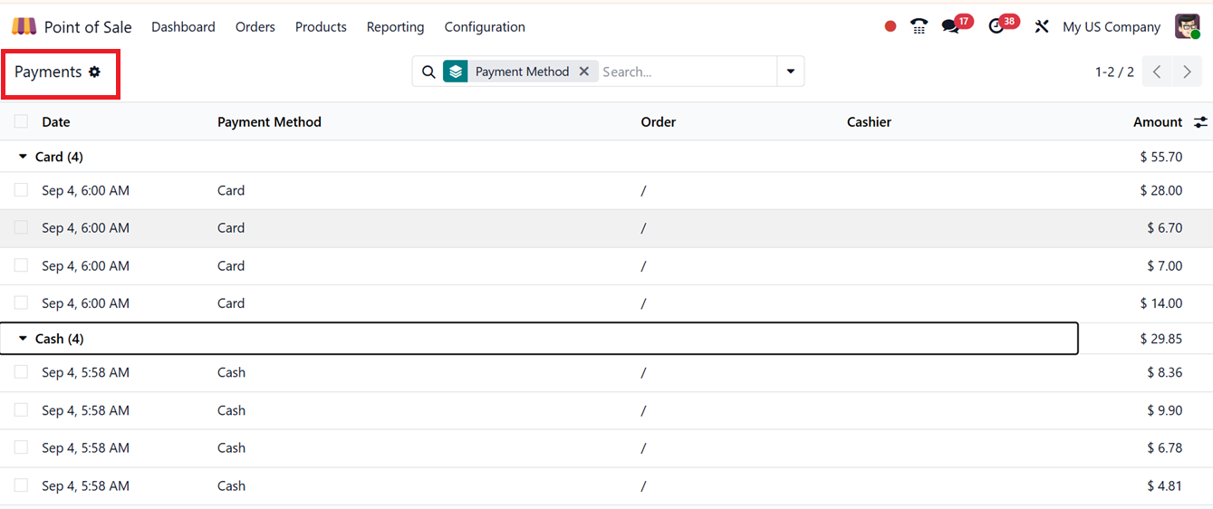Remove the Payment Method filter tag
This screenshot has height=509, width=1213.
tap(584, 72)
